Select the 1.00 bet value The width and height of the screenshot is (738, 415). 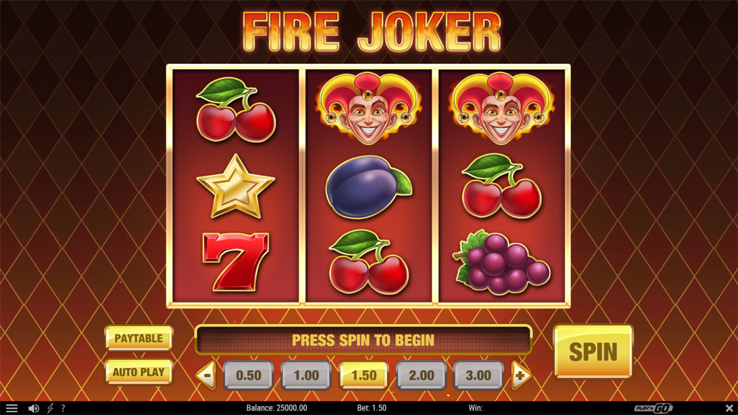point(306,376)
